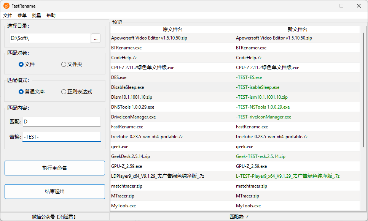Select original file DriveIconManager.exe
368x221 pixels.
(x=133, y=117)
